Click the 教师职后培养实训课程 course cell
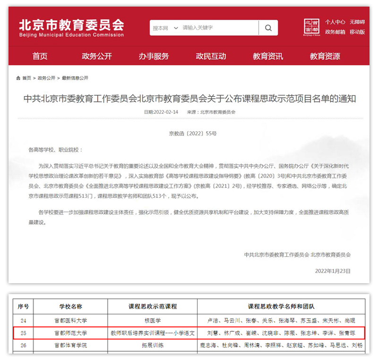The height and width of the screenshot is (363, 378). (x=153, y=333)
